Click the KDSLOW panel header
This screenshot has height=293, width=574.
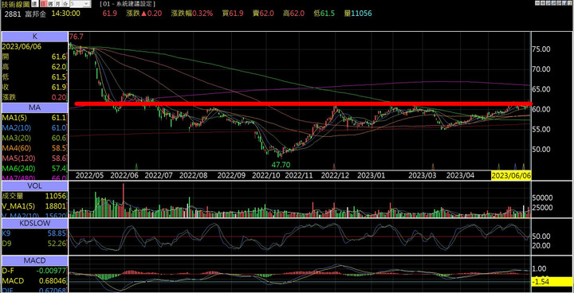[35, 224]
